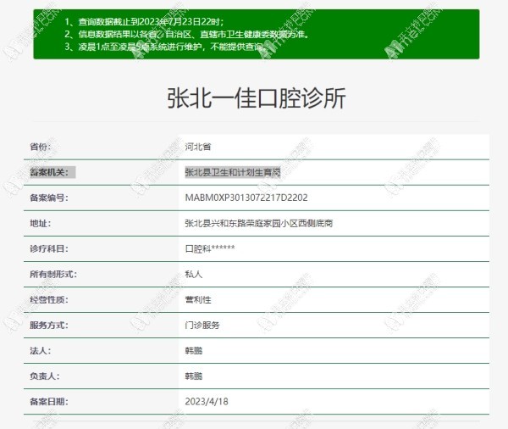Select the address 张北县兴和东路荣庭家园小区西侧底商

[x=259, y=223]
